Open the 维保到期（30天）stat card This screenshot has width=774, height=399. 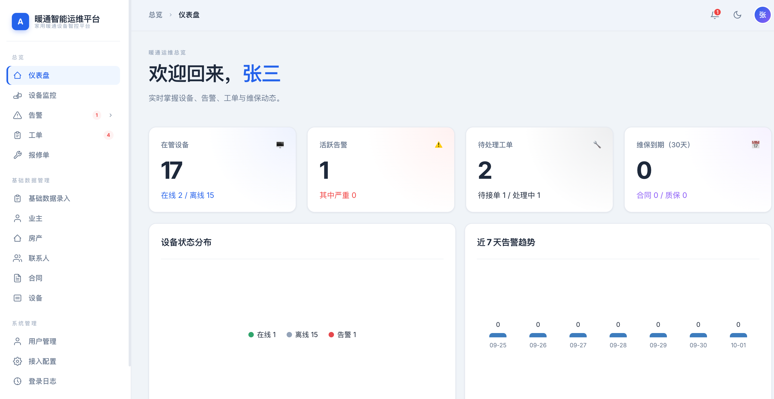698,170
